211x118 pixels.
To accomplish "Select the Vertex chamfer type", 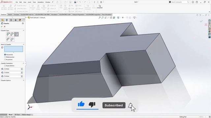I will (x=16, y=34).
